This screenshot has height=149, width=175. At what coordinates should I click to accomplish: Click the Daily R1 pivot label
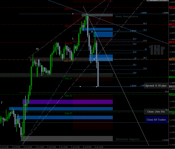tap(68, 44)
